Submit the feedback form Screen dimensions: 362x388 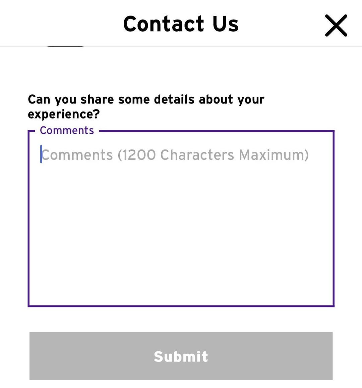coord(181,356)
